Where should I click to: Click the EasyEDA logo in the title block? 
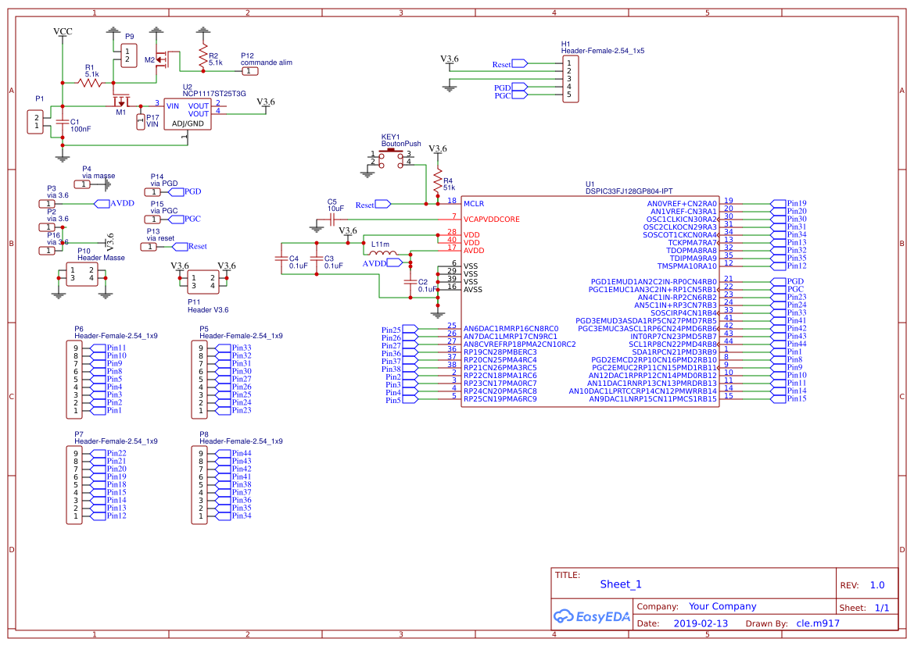pyautogui.click(x=592, y=617)
